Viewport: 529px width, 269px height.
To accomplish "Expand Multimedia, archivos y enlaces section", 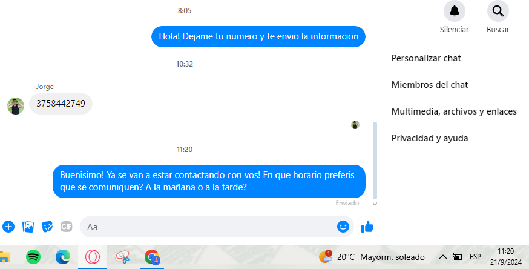I will [x=454, y=111].
